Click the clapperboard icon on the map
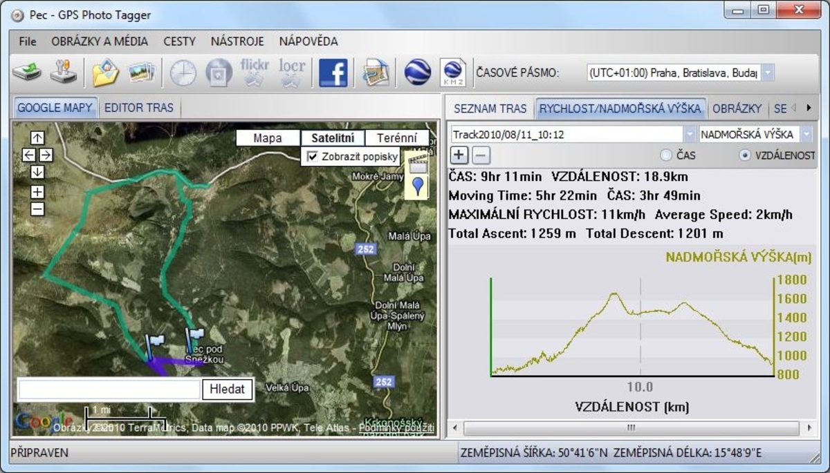 417,163
